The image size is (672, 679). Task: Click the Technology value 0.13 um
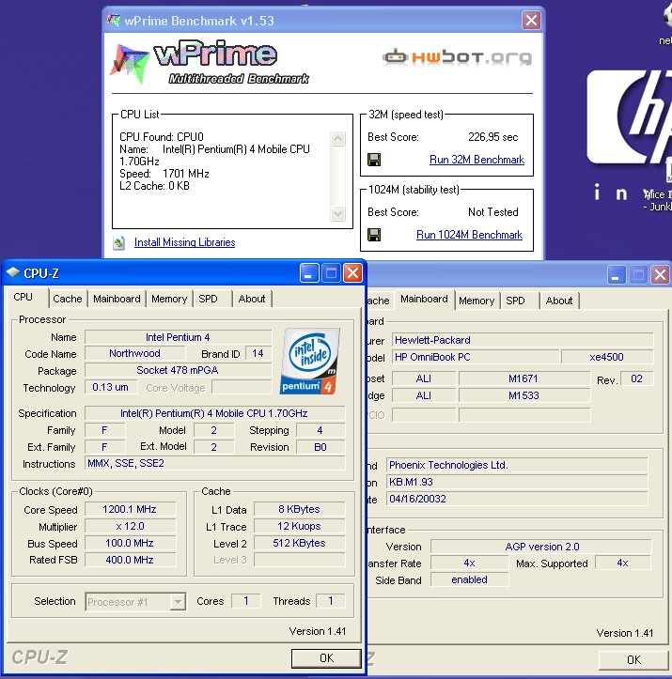click(x=111, y=387)
